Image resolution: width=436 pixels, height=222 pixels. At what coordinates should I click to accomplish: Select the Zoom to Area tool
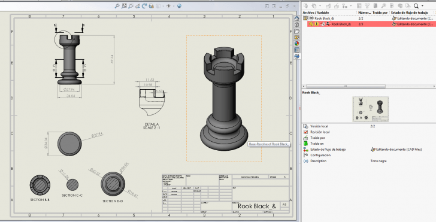coord(124,6)
